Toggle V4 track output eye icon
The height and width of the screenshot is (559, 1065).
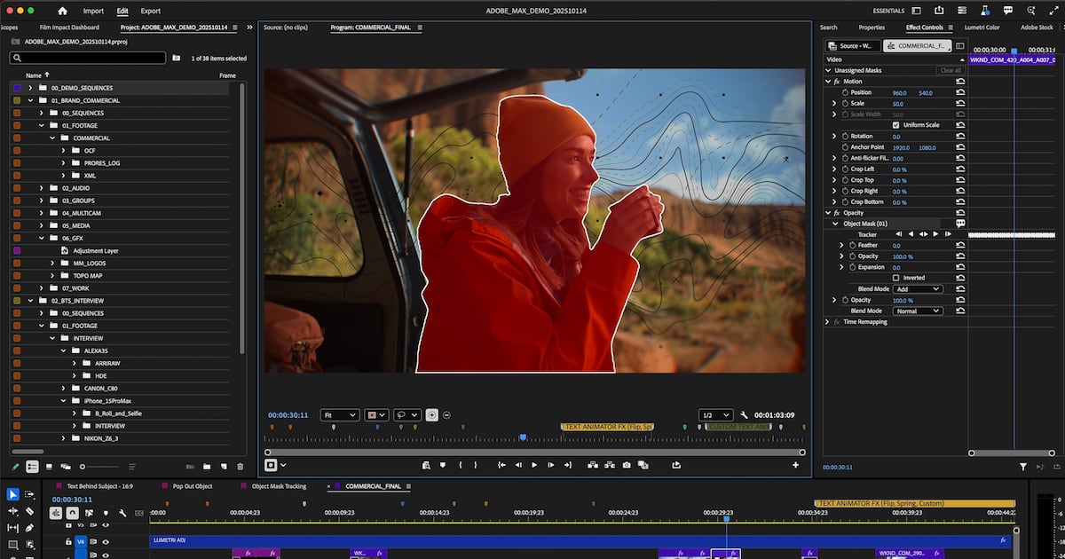[x=106, y=541]
